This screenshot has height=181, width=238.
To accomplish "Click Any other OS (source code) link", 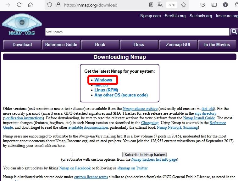I will (x=121, y=95).
